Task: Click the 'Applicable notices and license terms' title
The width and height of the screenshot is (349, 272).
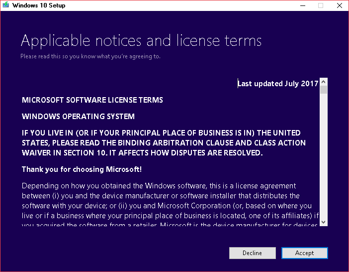Action: (x=141, y=41)
